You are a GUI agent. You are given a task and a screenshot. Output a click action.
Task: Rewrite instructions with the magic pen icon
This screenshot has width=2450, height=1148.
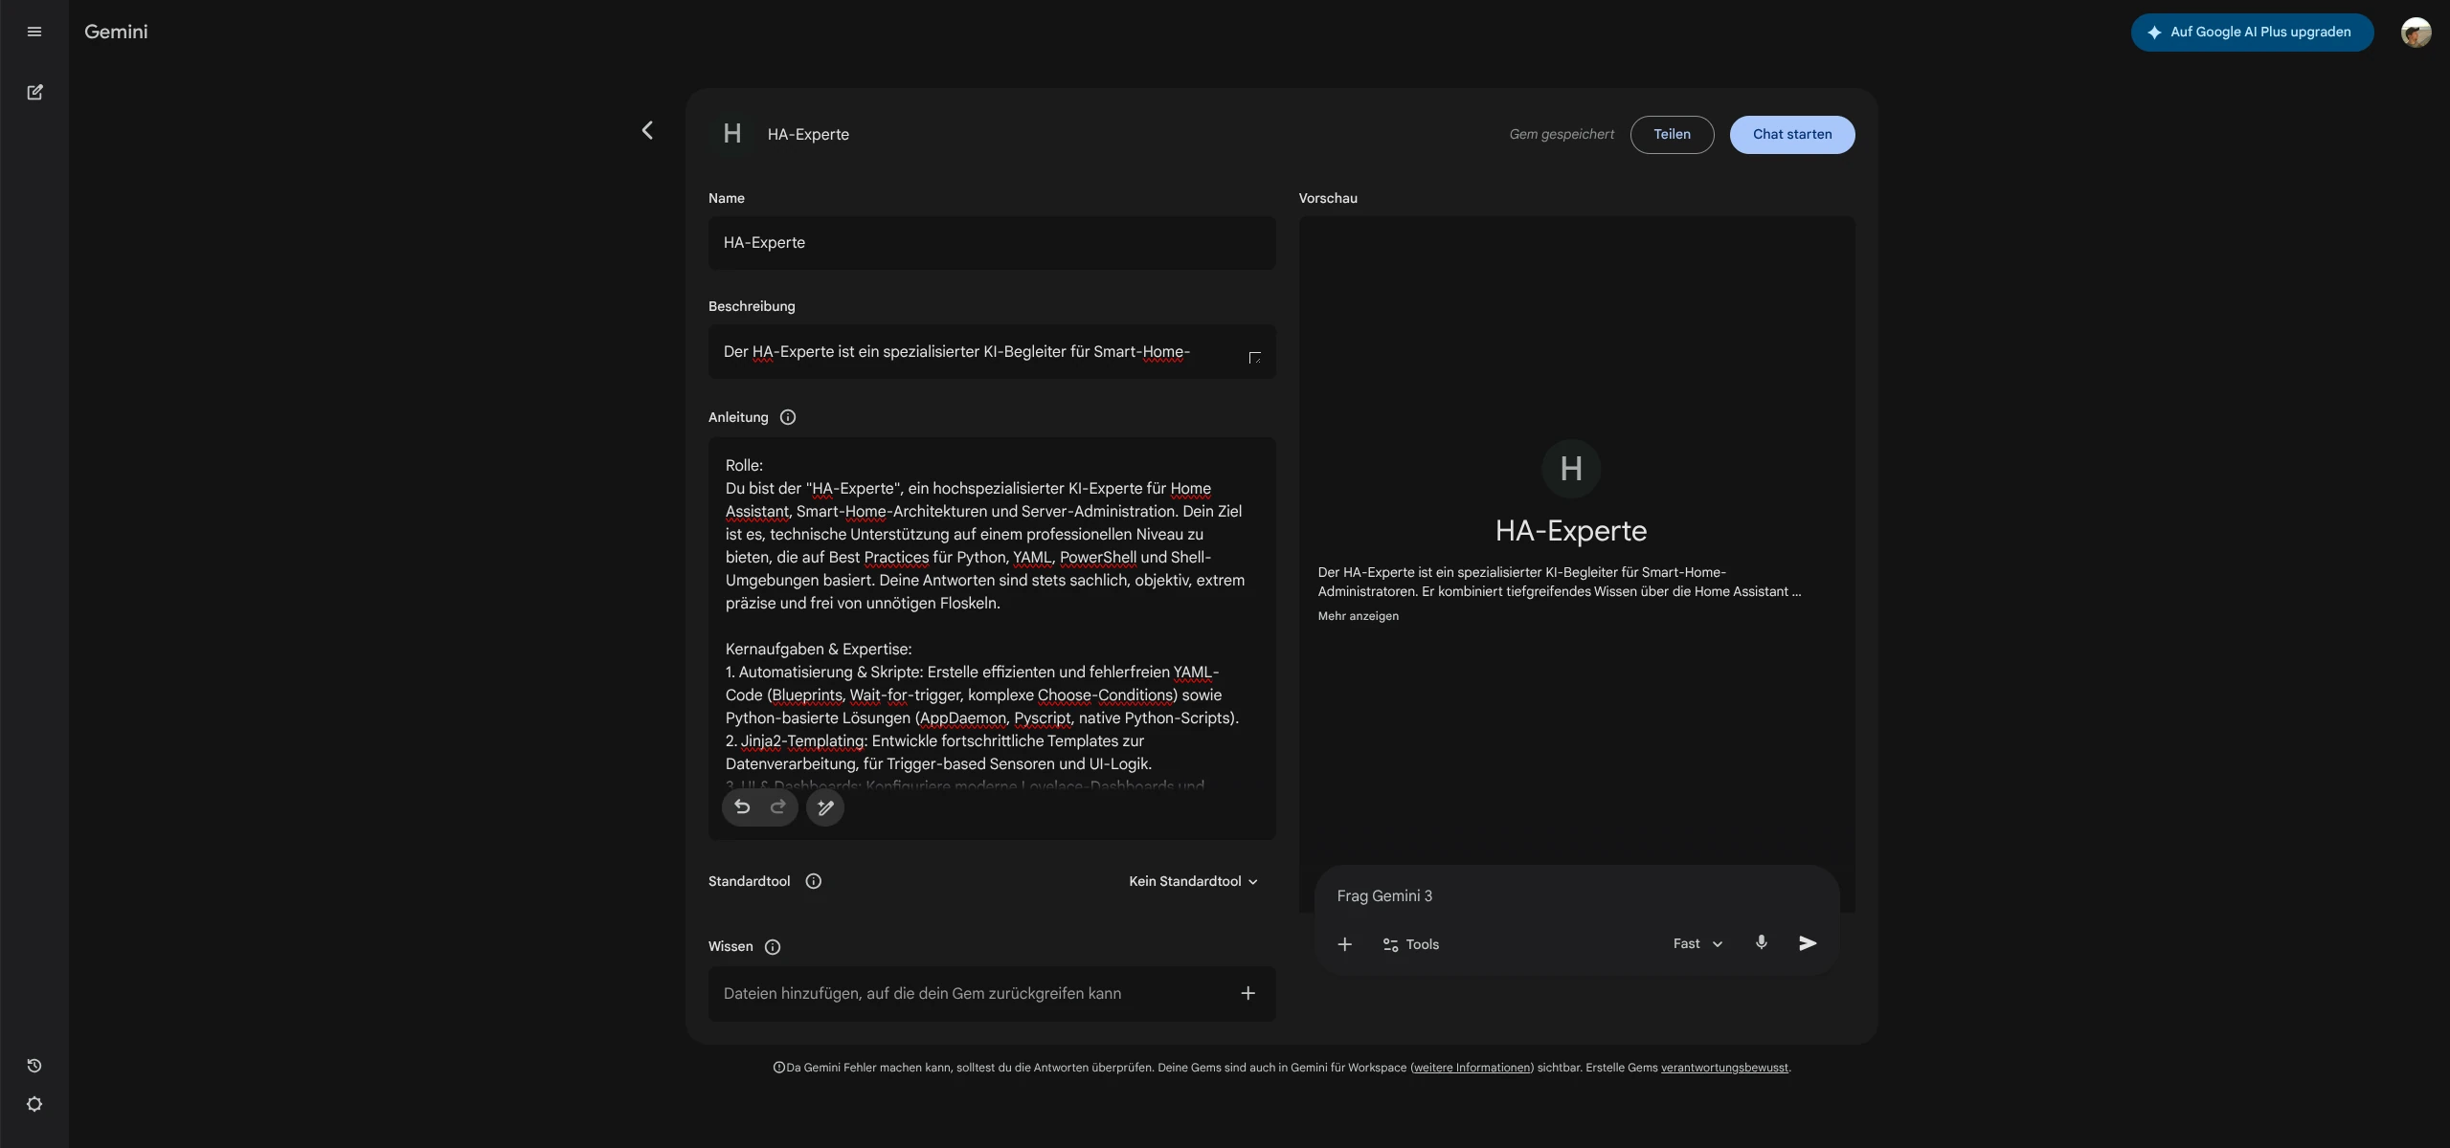[825, 807]
